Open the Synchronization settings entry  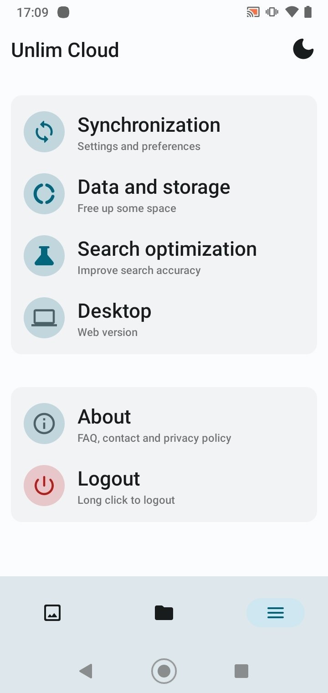point(164,132)
